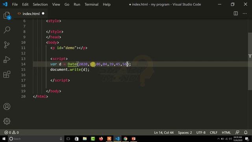Click the closing head tag on line 9

54,37
